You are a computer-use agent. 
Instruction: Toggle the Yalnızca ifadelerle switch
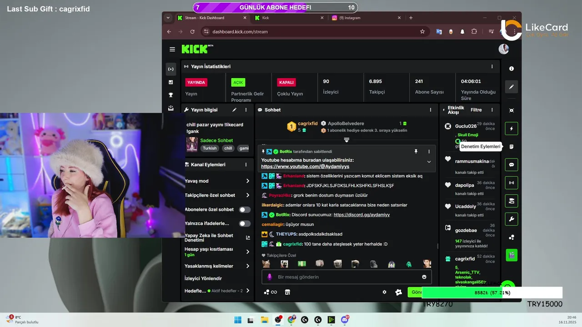[x=245, y=223]
